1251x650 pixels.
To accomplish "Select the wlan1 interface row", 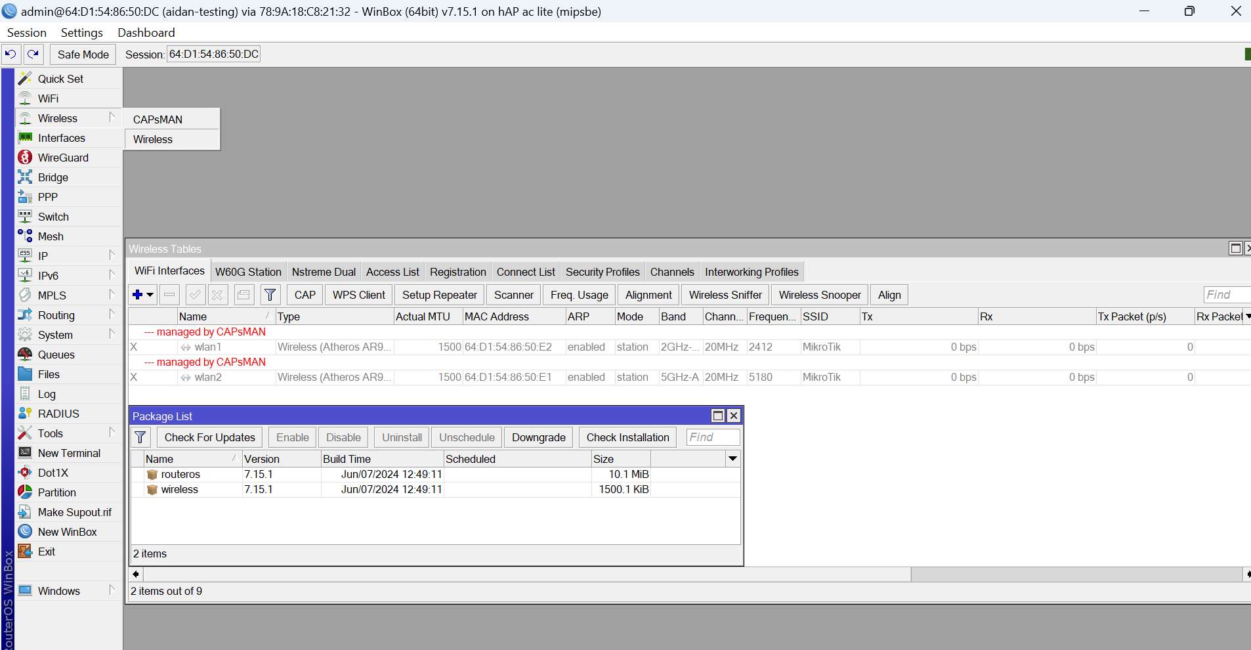I will pyautogui.click(x=689, y=347).
